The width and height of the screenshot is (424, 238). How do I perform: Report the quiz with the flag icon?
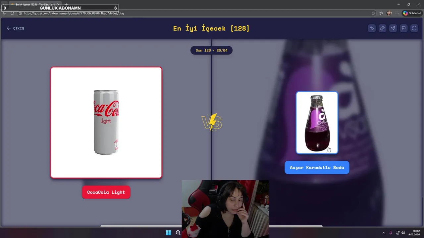pyautogui.click(x=403, y=28)
